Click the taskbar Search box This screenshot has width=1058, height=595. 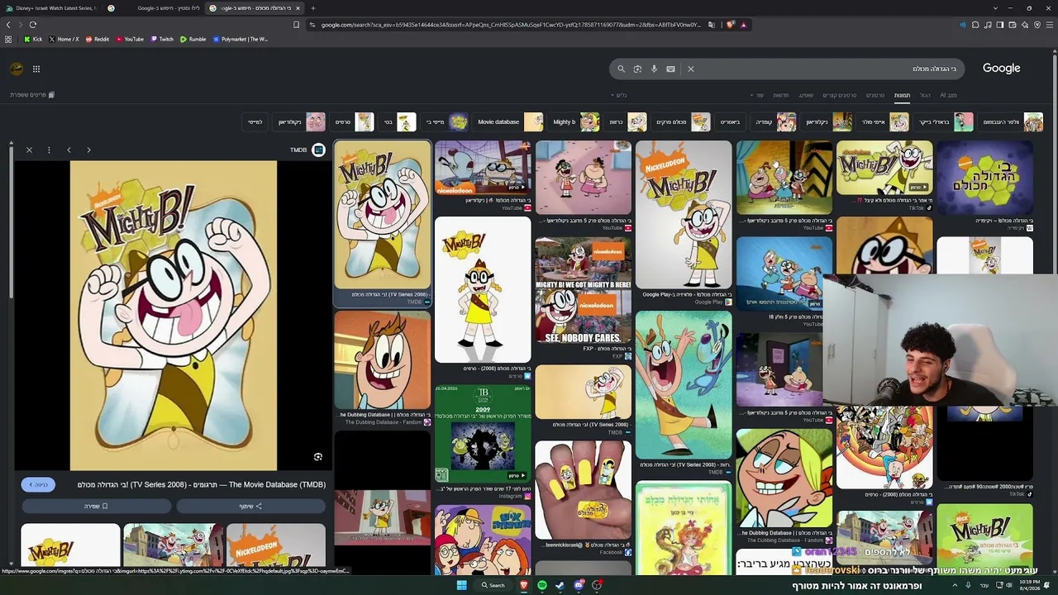pos(493,585)
